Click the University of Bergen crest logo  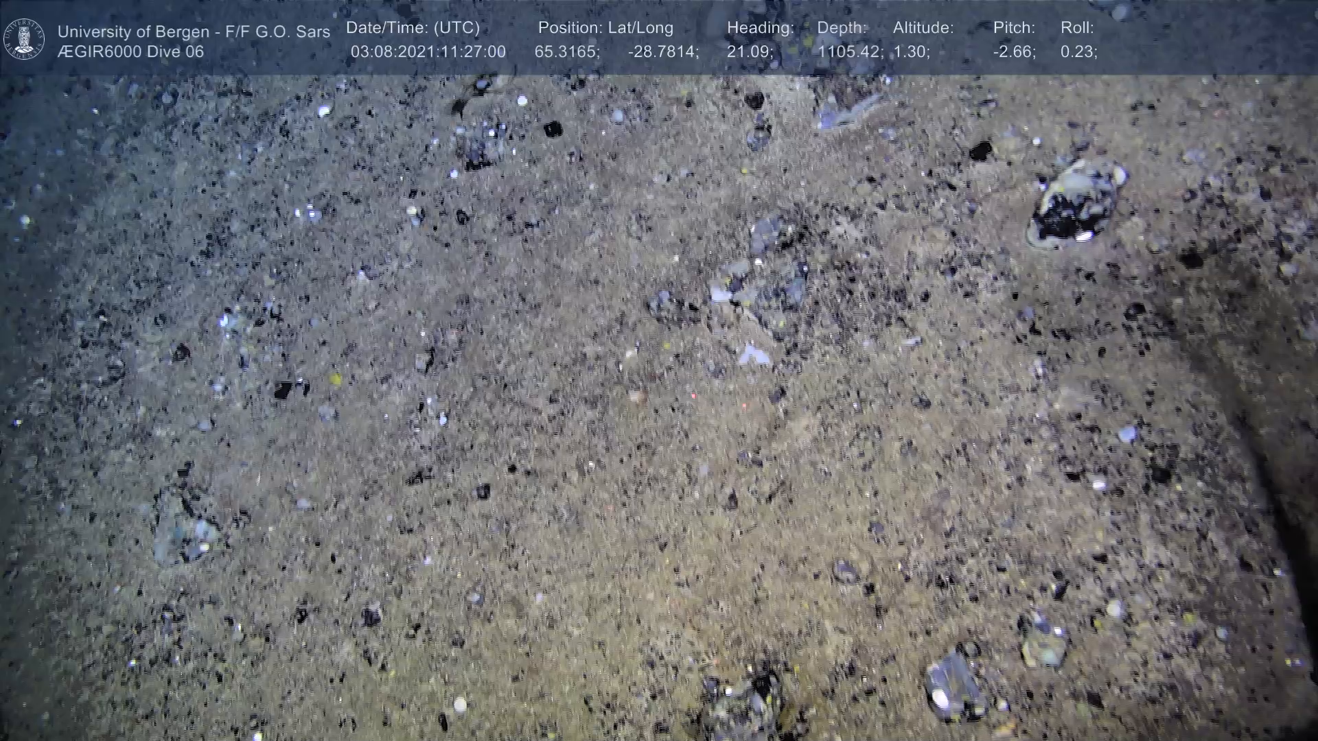click(x=24, y=39)
